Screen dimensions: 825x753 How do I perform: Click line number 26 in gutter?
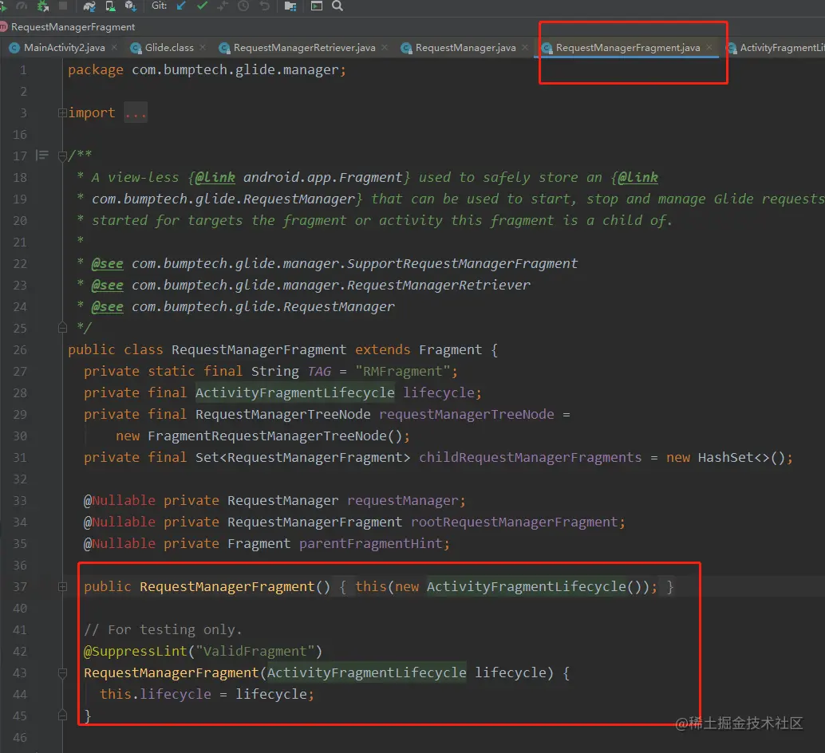point(20,350)
